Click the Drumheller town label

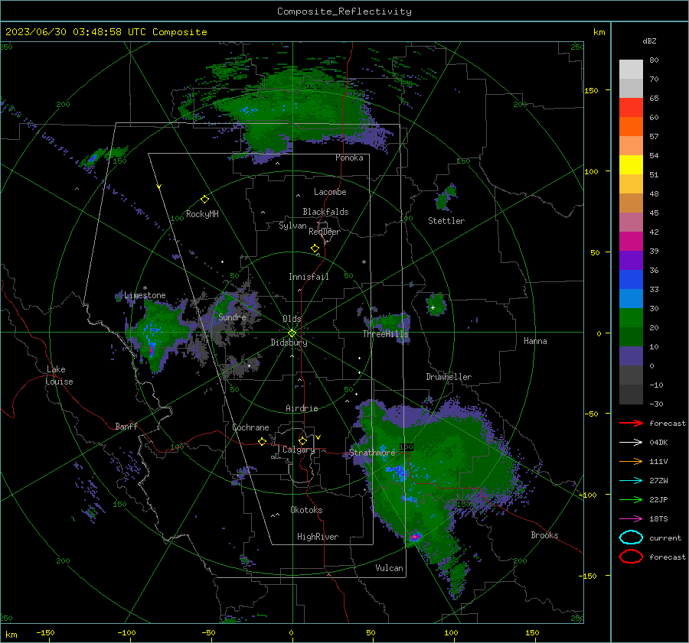coord(449,377)
